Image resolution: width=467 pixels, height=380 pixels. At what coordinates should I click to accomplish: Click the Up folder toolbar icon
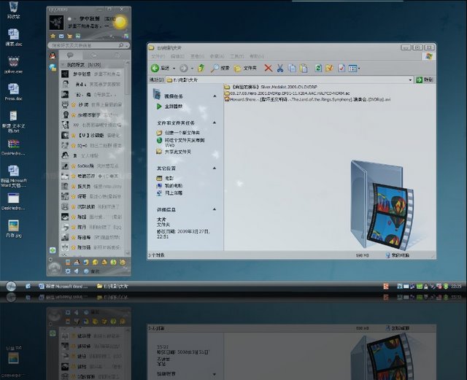point(201,69)
